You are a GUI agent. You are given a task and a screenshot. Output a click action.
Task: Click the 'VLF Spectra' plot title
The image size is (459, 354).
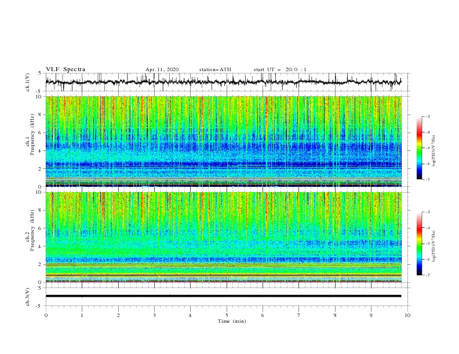click(x=65, y=69)
